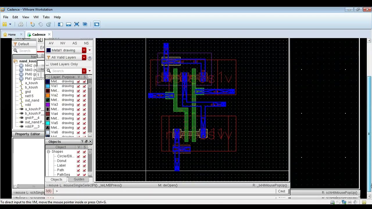Open the layer search history dropdown
Image resolution: width=372 pixels, height=209 pixels.
tap(84, 71)
